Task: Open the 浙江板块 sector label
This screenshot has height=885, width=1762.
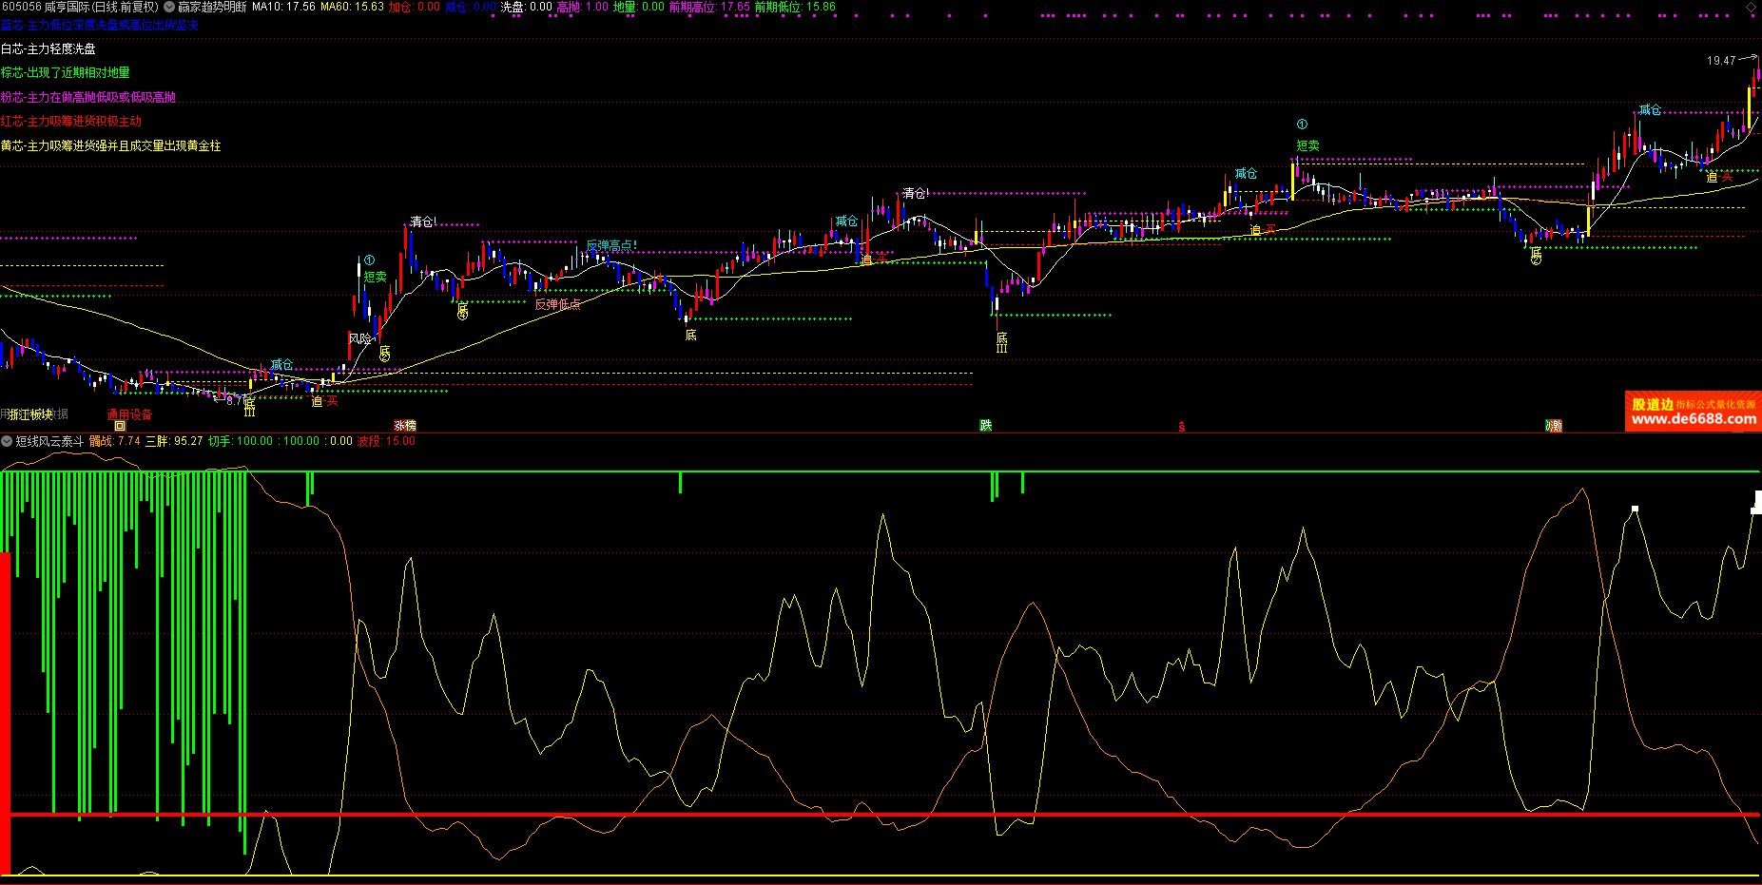Action: (x=30, y=414)
